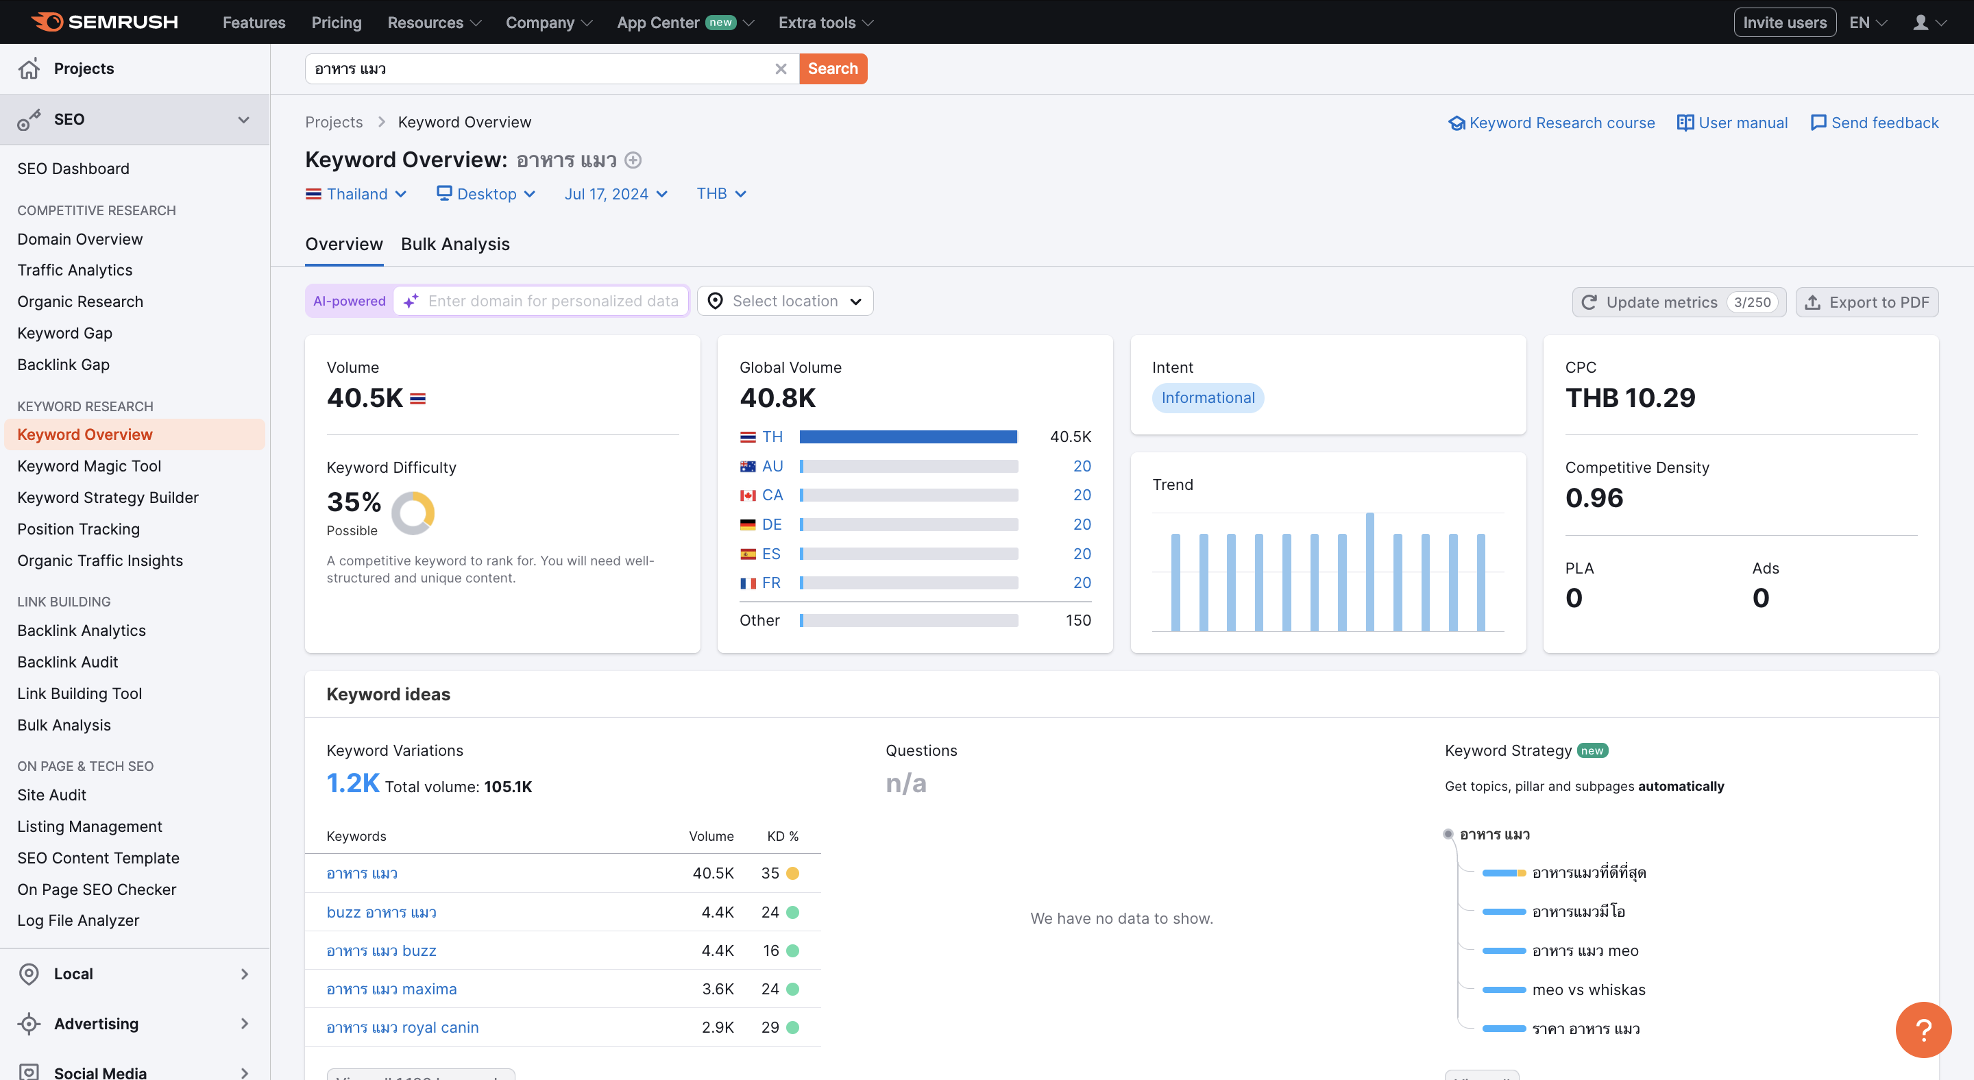
Task: Click the 1.2K keyword variations count
Action: point(352,783)
